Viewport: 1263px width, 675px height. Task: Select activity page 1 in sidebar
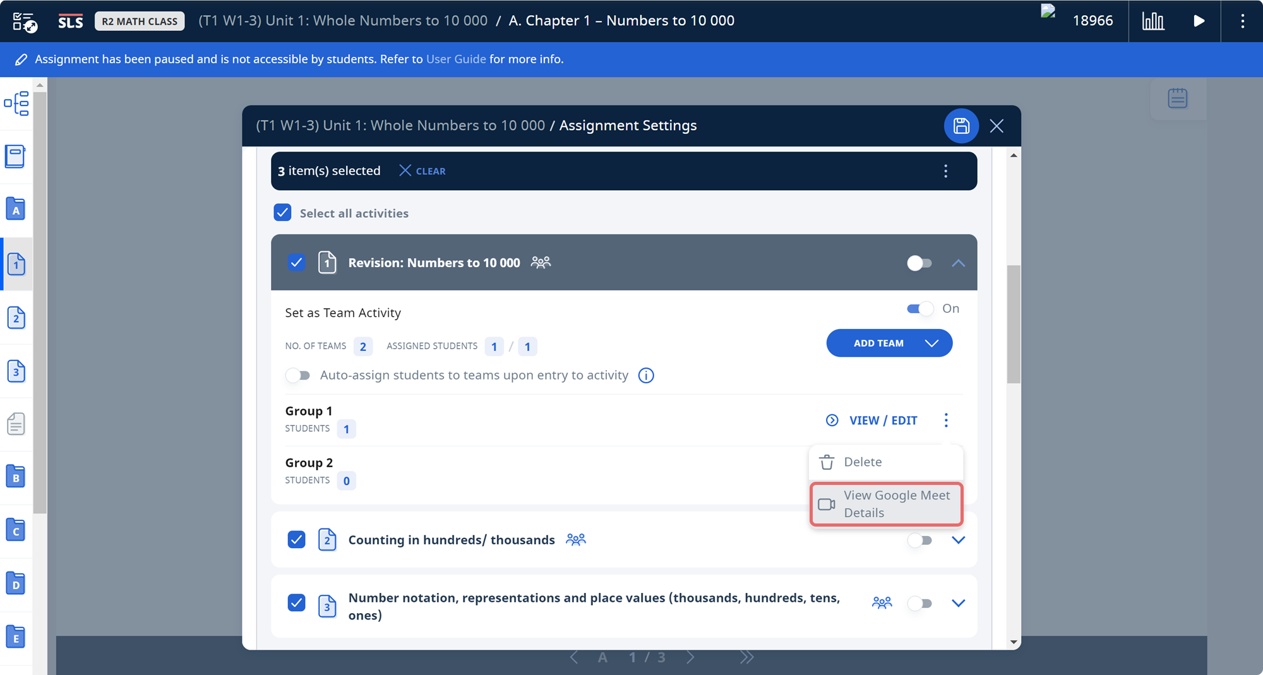coord(16,264)
